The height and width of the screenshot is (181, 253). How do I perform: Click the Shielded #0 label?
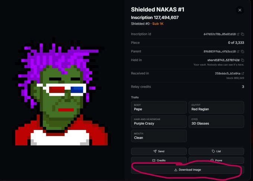coord(140,24)
